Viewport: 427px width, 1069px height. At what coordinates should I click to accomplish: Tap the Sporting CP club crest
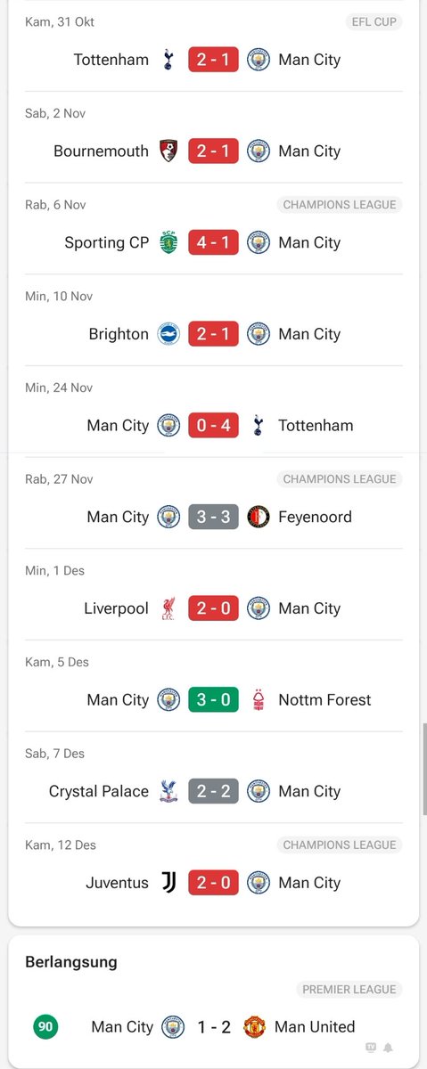coord(168,242)
